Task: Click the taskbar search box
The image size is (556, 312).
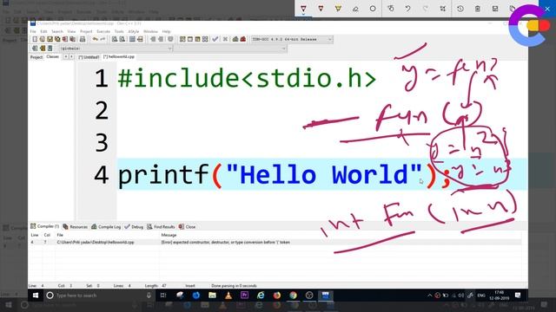Action: 100,295
